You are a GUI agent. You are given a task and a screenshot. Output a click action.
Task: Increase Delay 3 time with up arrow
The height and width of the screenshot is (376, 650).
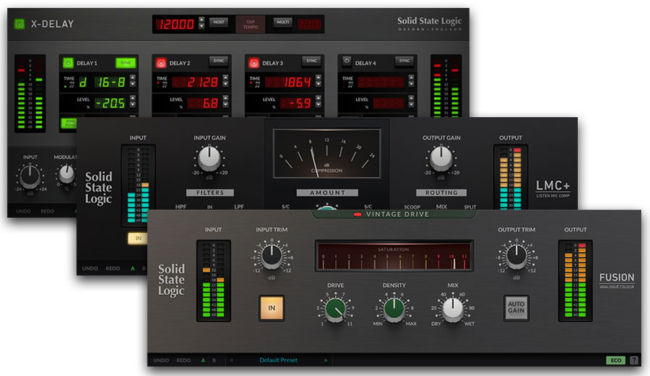(318, 77)
